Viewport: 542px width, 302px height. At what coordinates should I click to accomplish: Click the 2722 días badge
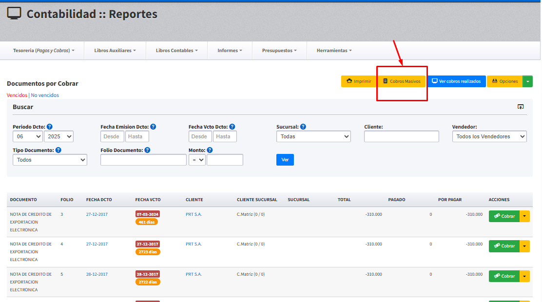(148, 282)
